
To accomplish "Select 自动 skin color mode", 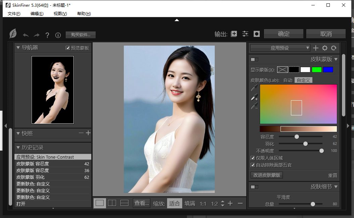I will pyautogui.click(x=288, y=80).
